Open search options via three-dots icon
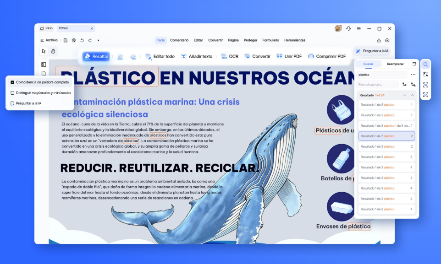 (413, 75)
